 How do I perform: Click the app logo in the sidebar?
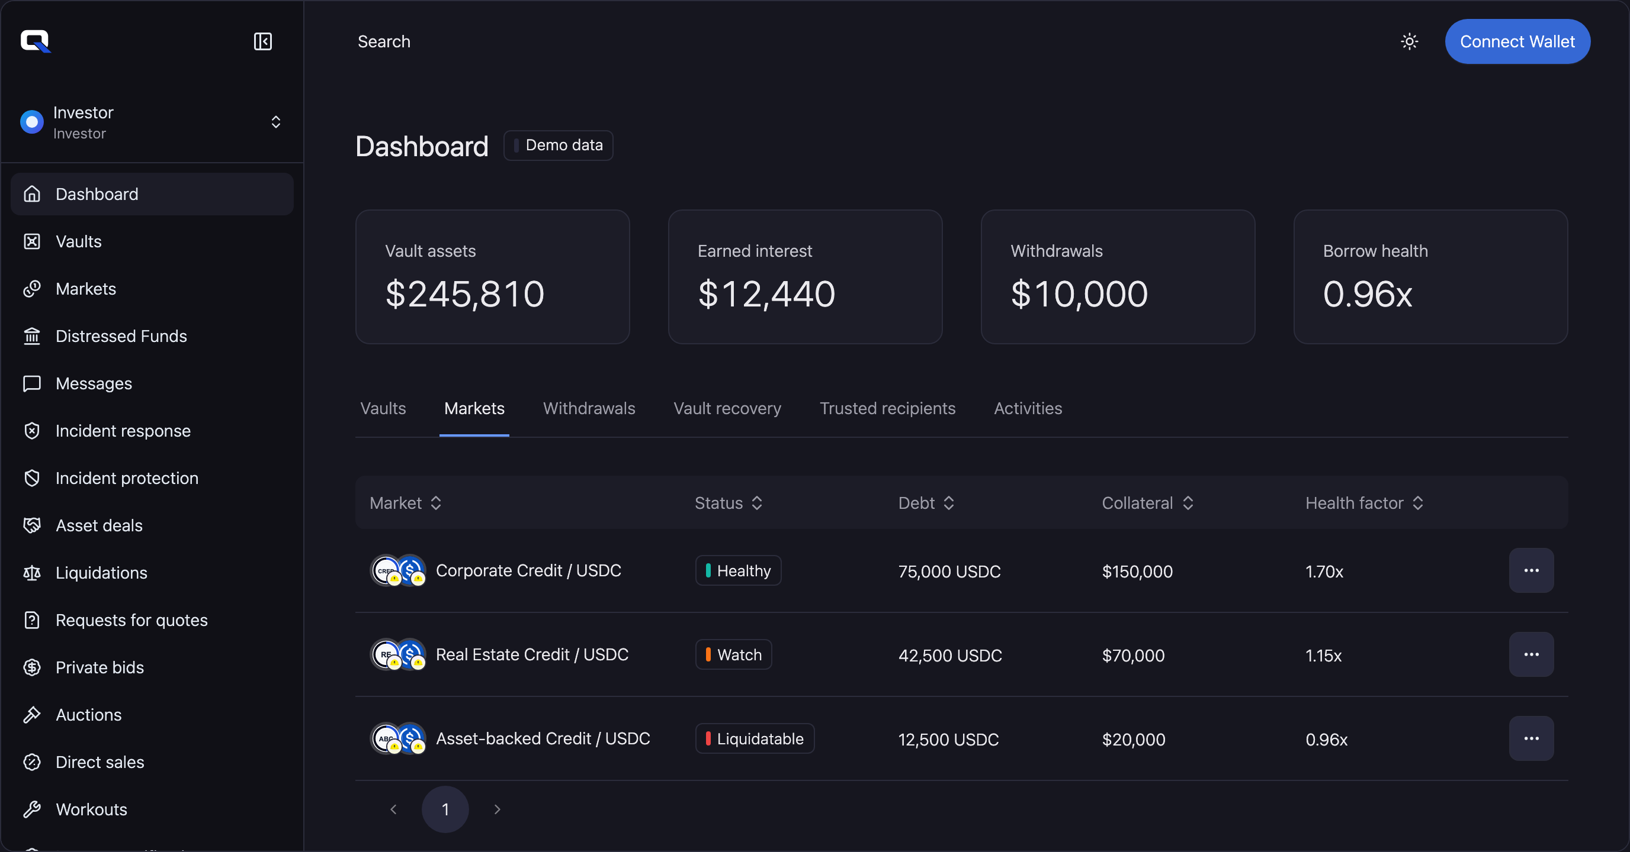click(x=36, y=42)
